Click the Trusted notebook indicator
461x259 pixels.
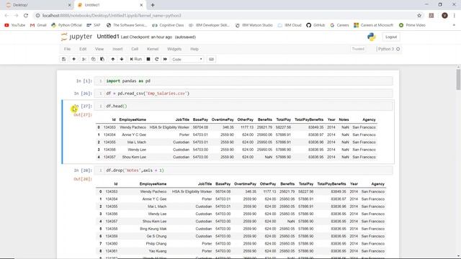tap(358, 49)
